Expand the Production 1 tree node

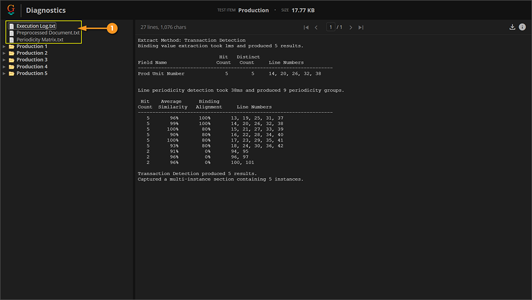4,46
